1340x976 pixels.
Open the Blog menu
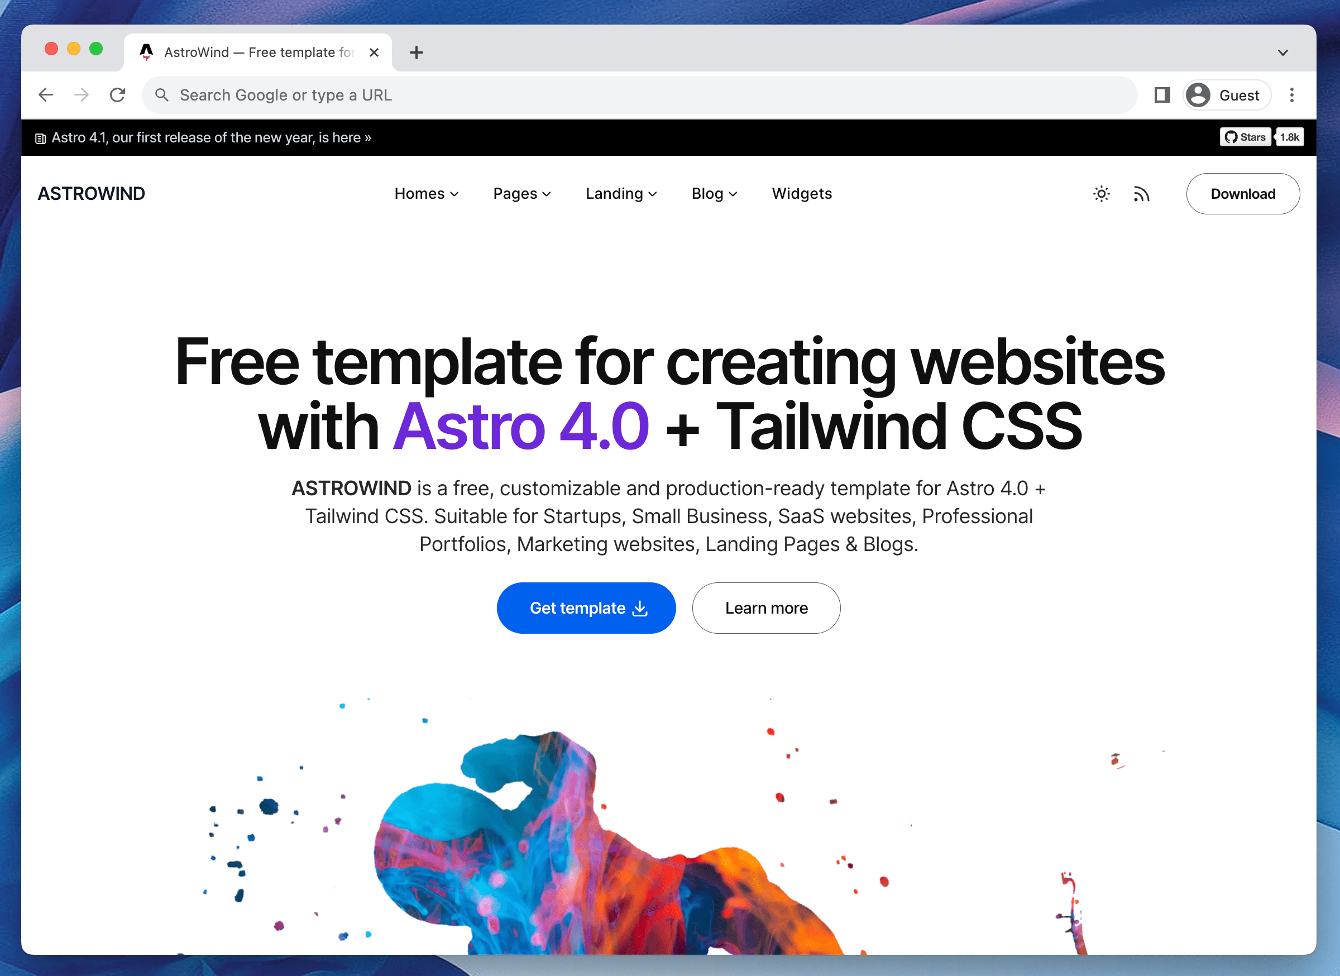click(714, 193)
